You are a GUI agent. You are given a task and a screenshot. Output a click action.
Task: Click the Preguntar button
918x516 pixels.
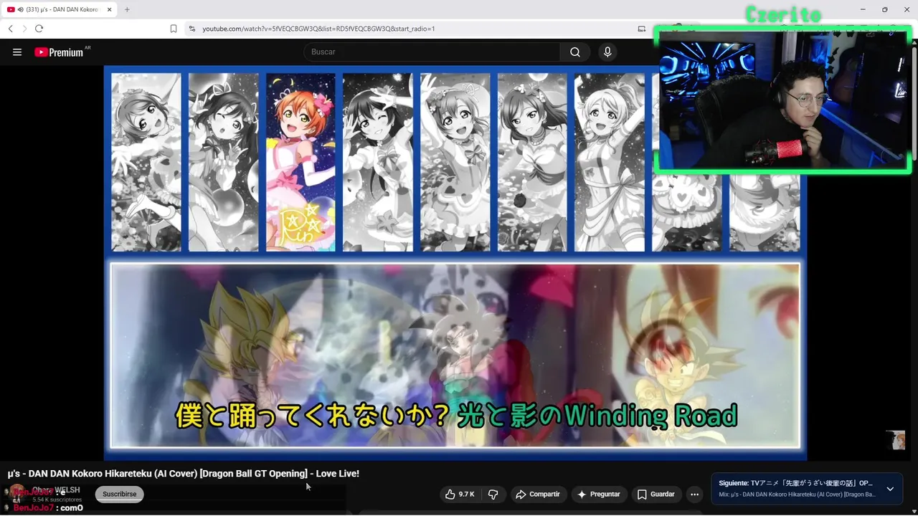(599, 494)
